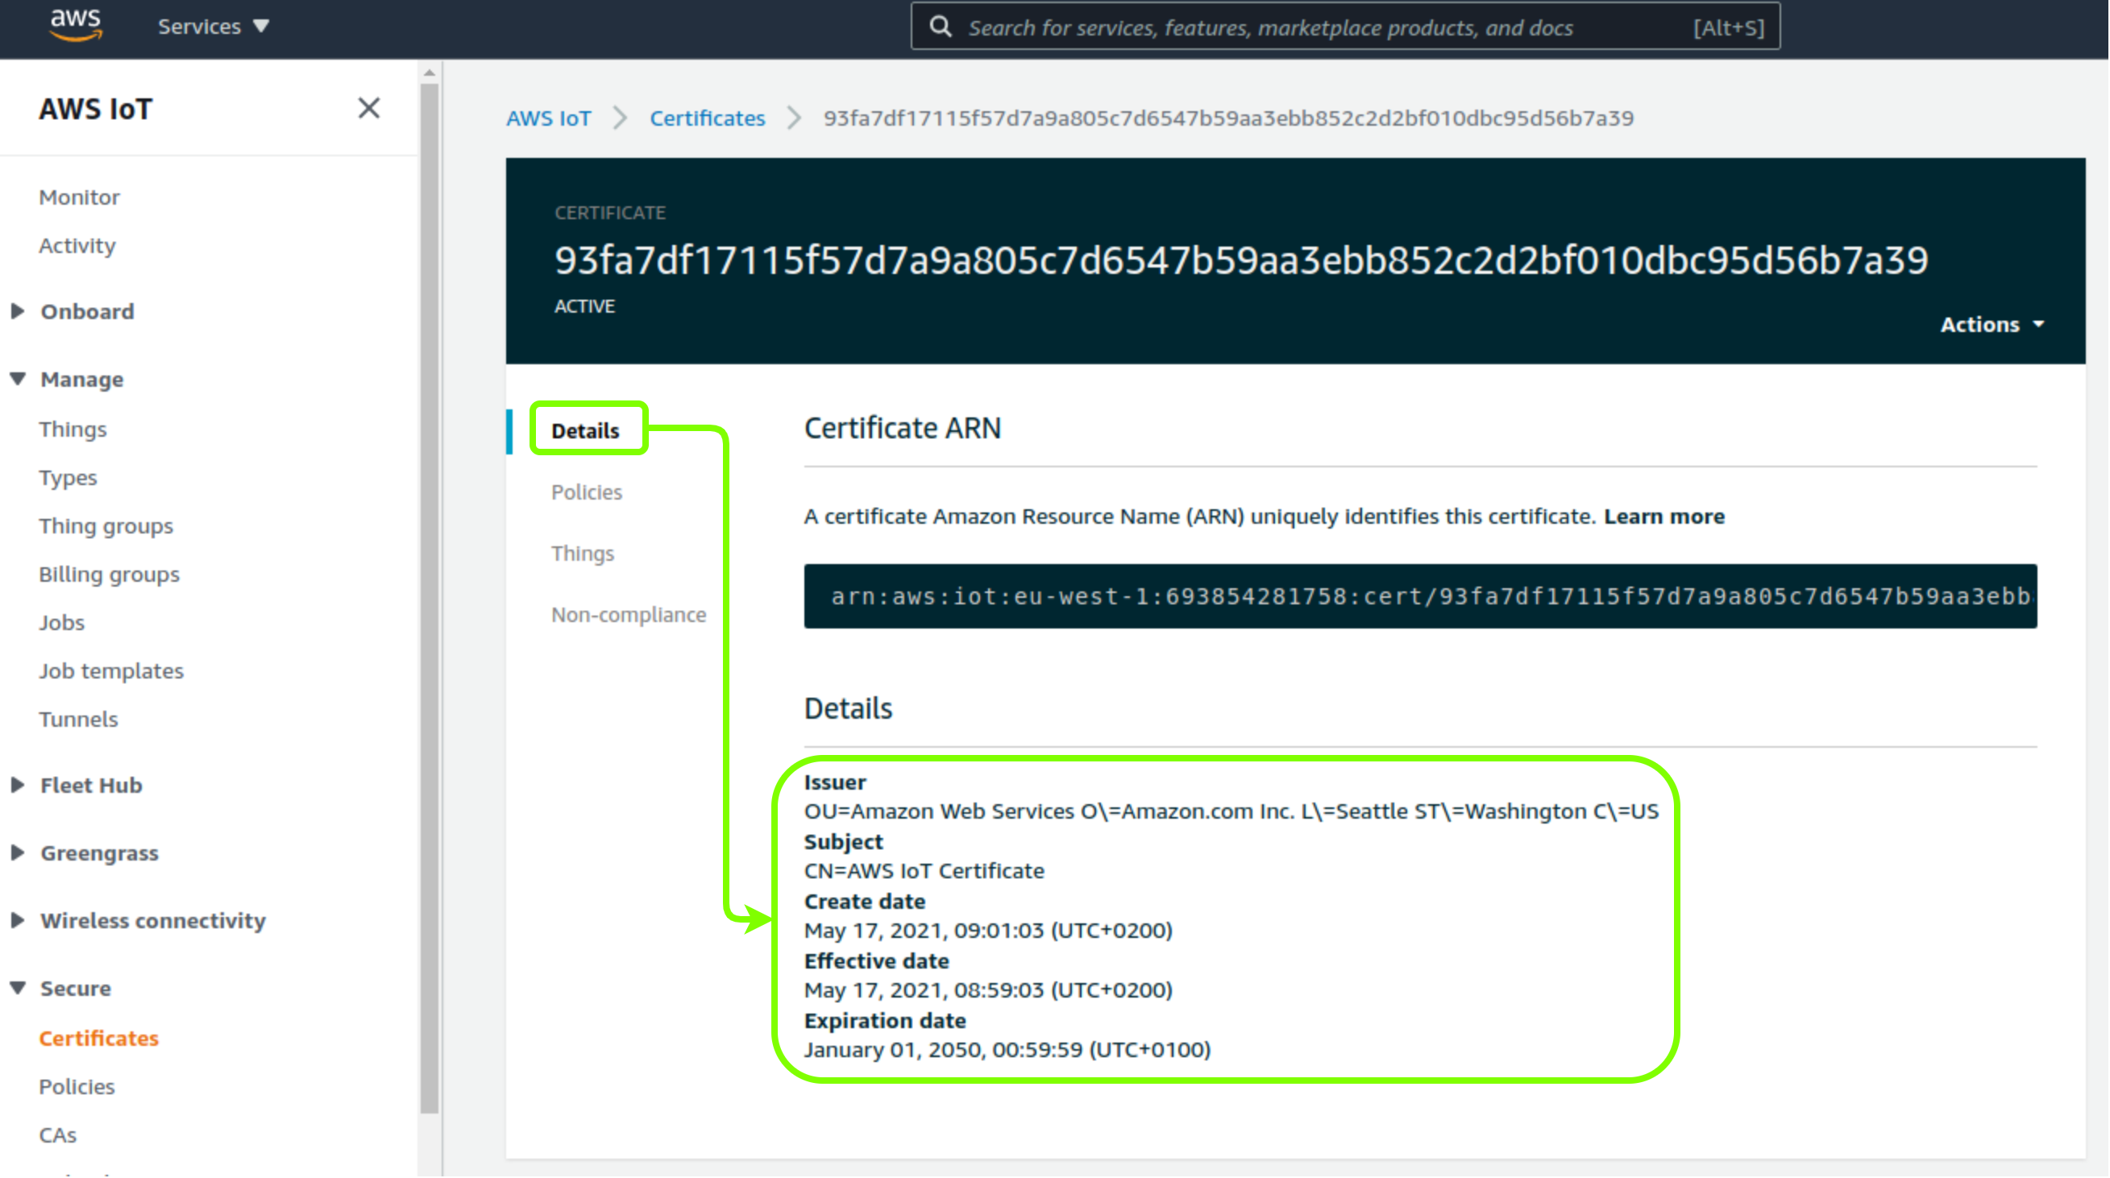This screenshot has height=1178, width=2110.
Task: Open Monitor in the sidebar
Action: coord(80,197)
